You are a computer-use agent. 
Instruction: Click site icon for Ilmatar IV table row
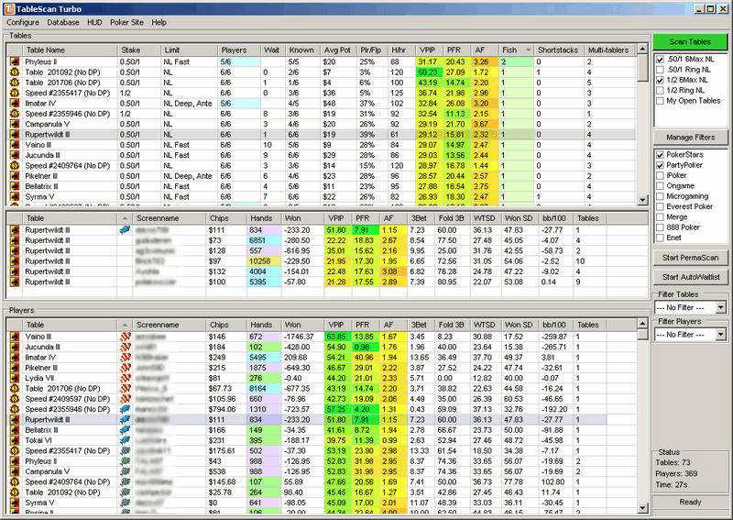[15, 103]
